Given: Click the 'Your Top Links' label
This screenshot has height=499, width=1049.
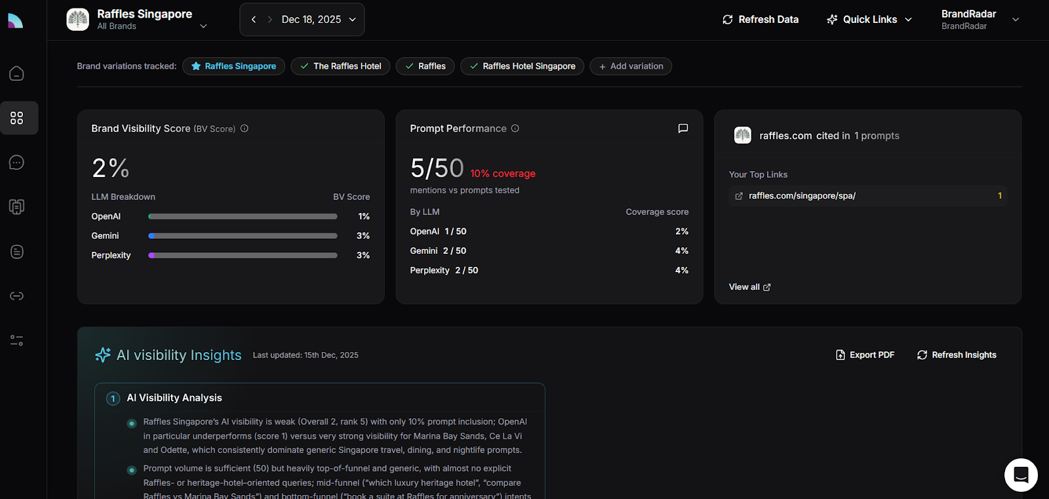Looking at the screenshot, I should (758, 174).
